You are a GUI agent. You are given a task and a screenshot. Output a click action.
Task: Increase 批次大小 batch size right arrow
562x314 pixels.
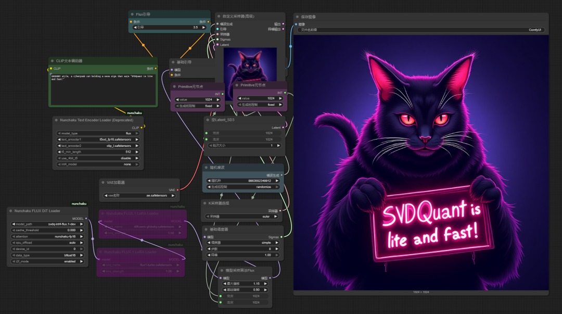point(278,146)
